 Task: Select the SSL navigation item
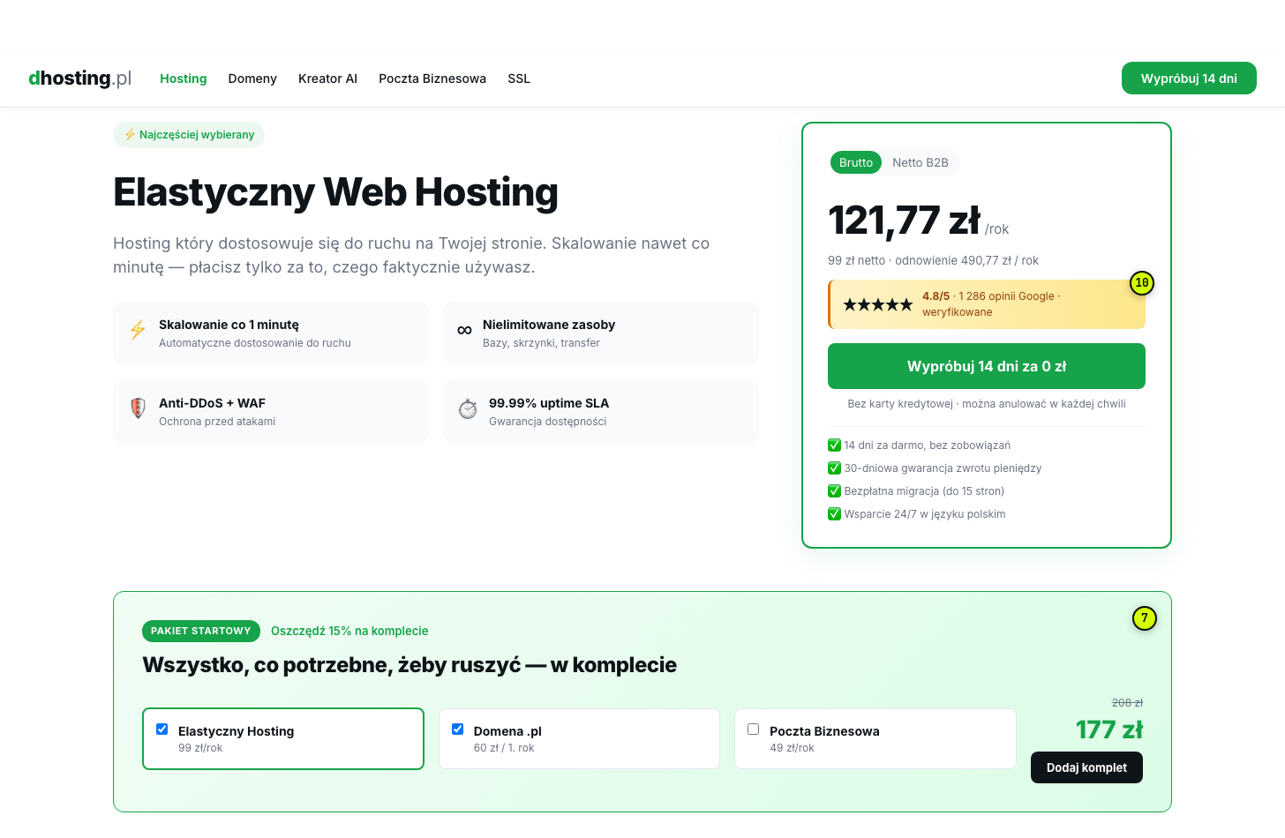coord(519,79)
